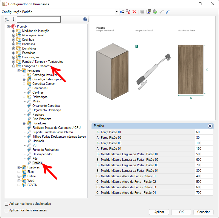The height and width of the screenshot is (218, 219).
Task: Click the Minifix tag icon
Action: click(x=29, y=101)
